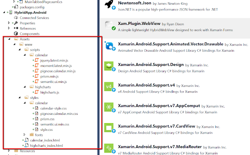Image resolution: width=250 pixels, height=155 pixels.
Task: Click the Connected Services icon
Action: click(16, 18)
